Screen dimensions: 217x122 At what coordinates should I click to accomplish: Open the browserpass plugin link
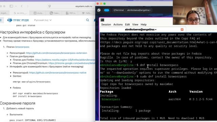[x=22, y=47]
